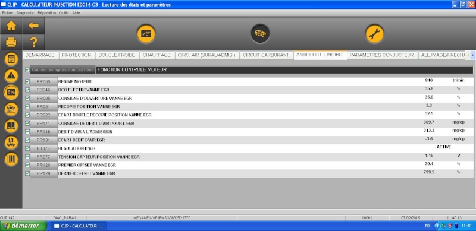Open the barcode sidebar icon
The width and height of the screenshot is (476, 231).
[11, 159]
